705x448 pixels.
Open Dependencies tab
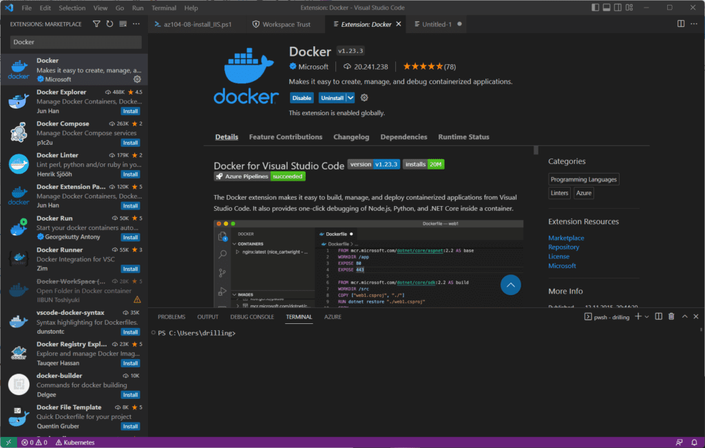[403, 137]
